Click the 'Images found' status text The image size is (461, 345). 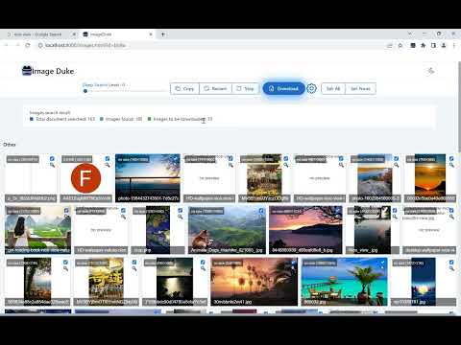[x=124, y=119]
